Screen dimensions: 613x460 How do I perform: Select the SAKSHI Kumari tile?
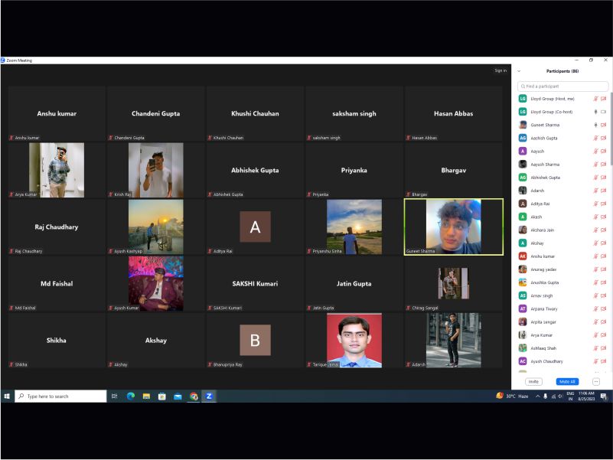(x=255, y=284)
